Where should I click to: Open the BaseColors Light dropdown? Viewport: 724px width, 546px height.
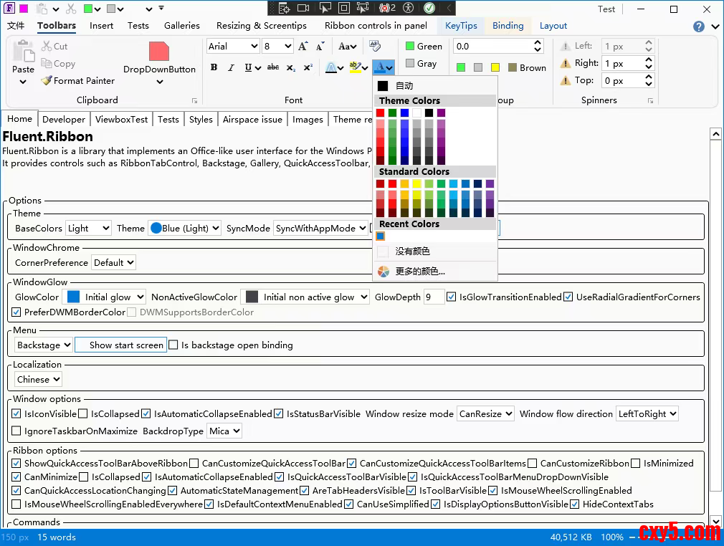tap(88, 229)
